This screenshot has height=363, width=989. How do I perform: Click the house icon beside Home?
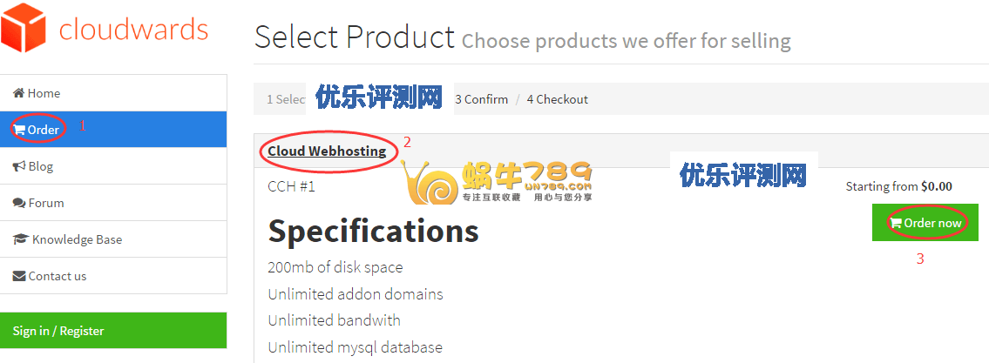(x=18, y=93)
